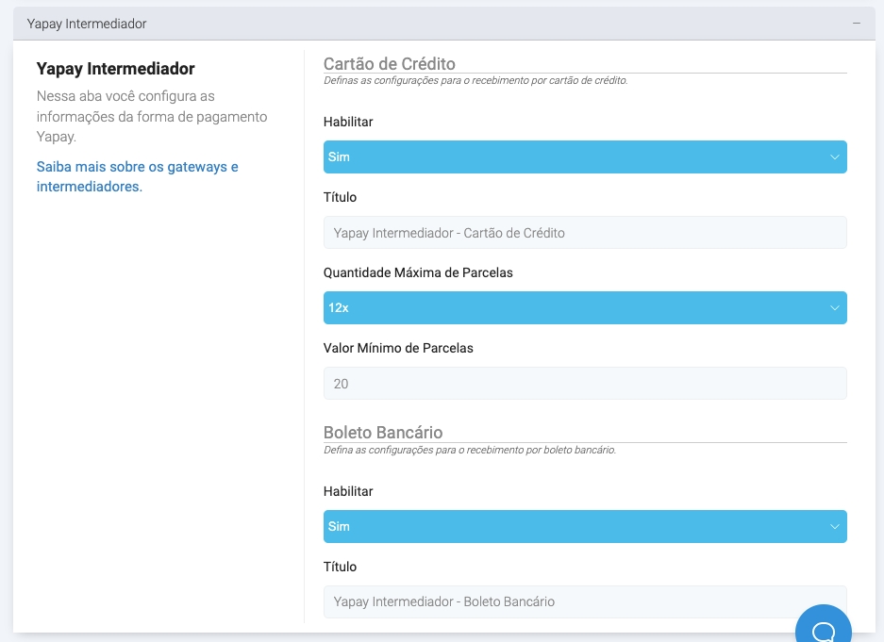Click the Yapay Intermediador panel header title

click(87, 23)
